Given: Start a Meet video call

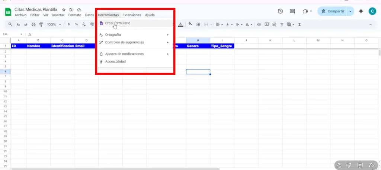Looking at the screenshot, I should point(305,11).
